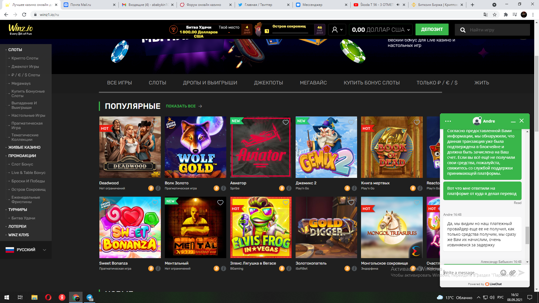Open Chrome extensions puzzle icon
This screenshot has width=539, height=303.
[506, 15]
